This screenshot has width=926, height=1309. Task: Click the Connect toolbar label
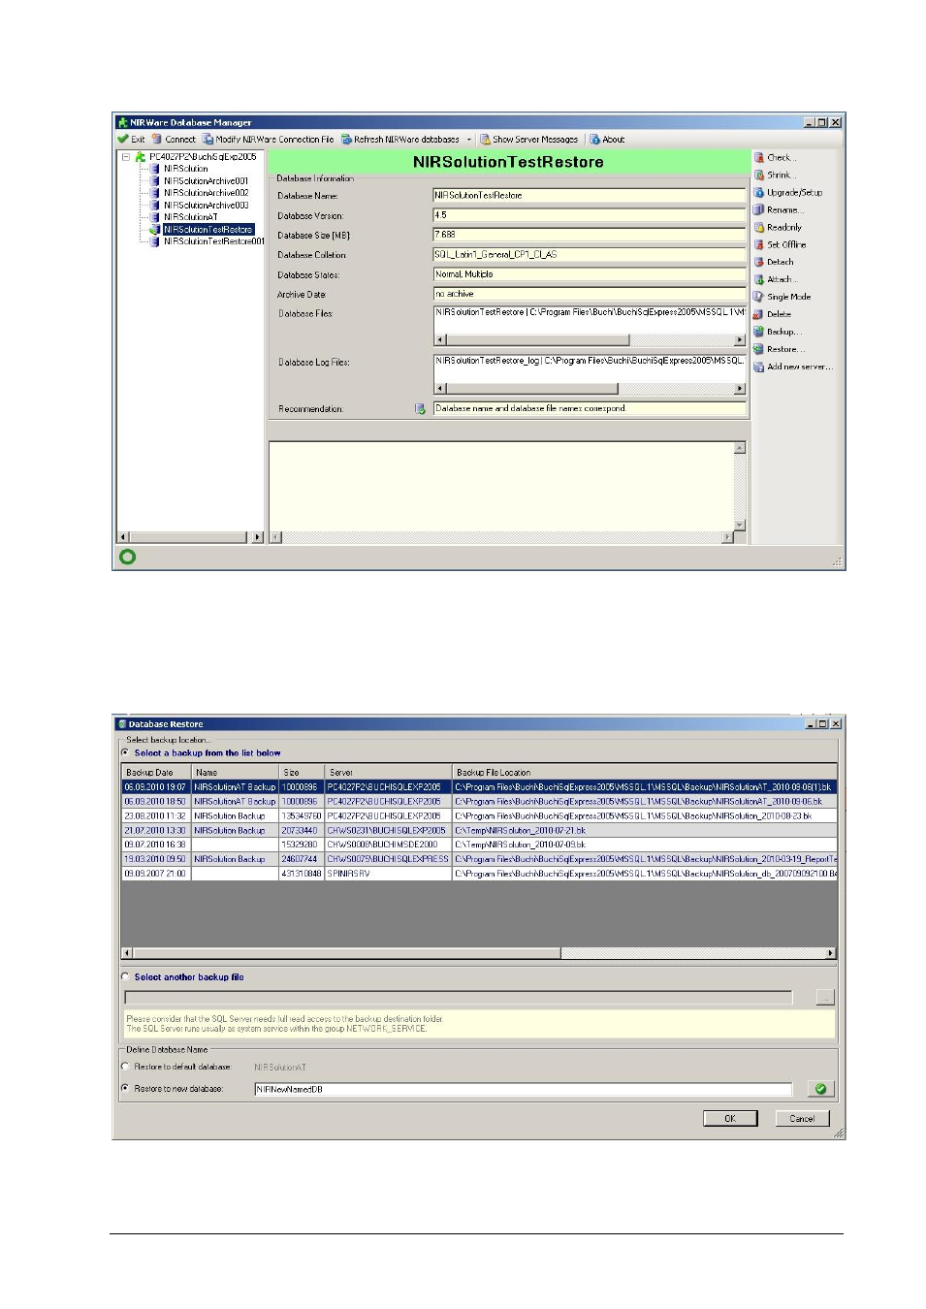[x=180, y=140]
